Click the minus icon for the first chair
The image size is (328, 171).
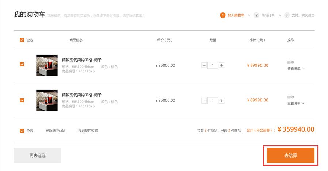point(204,65)
